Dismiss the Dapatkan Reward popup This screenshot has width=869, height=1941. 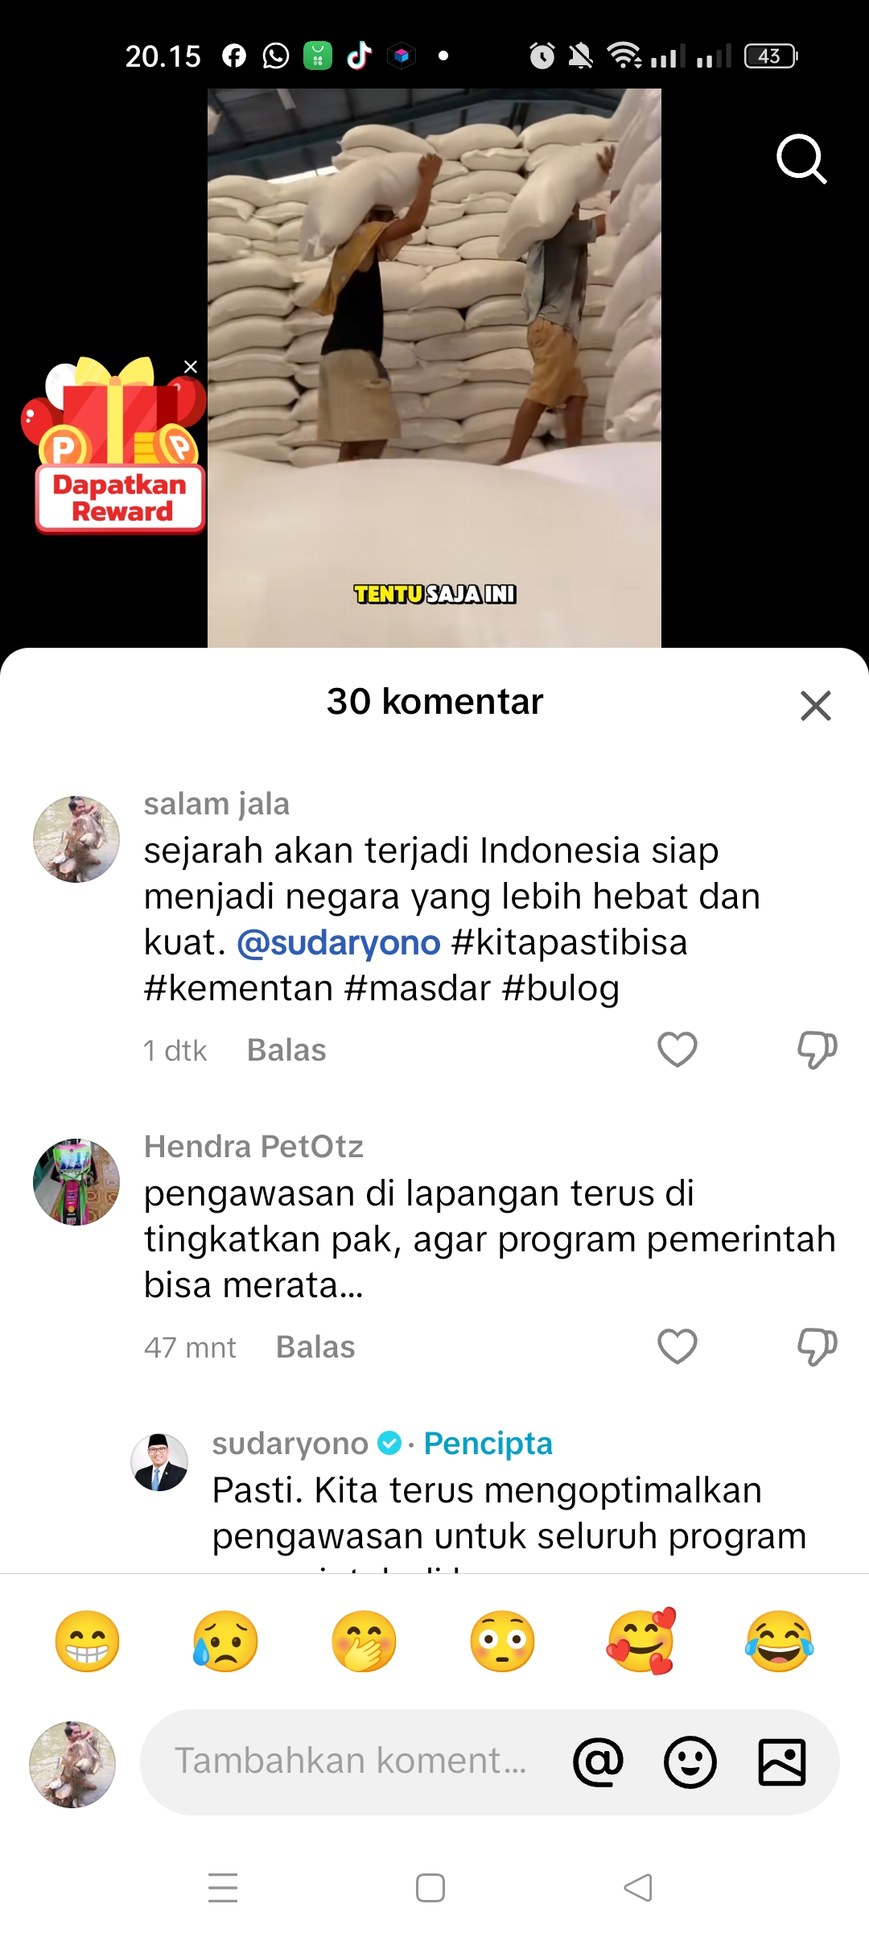(x=191, y=367)
